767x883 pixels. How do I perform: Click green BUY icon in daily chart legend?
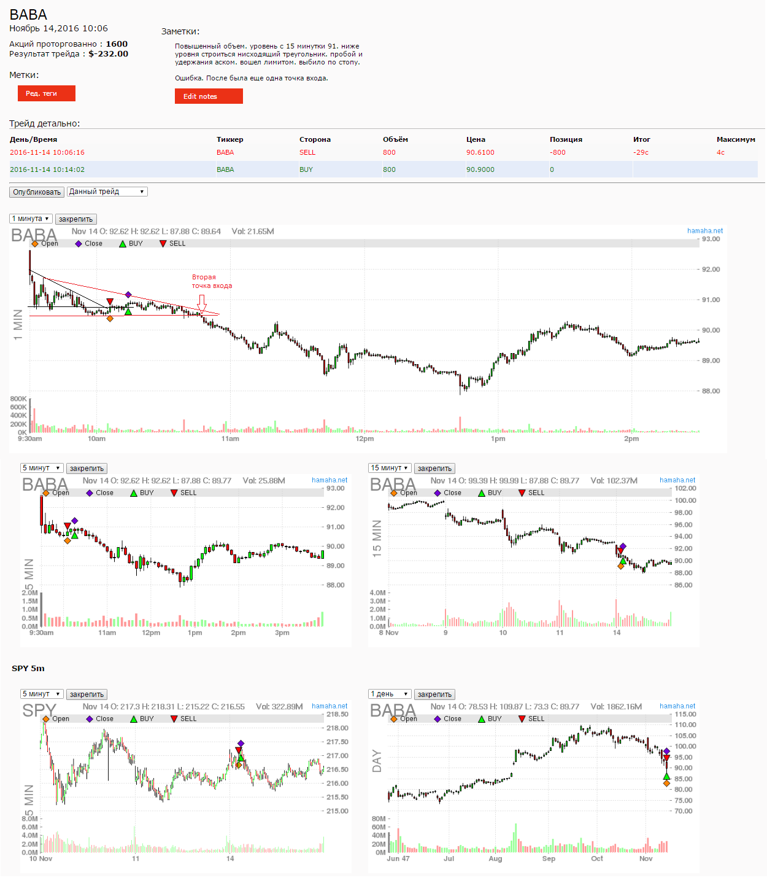coord(482,719)
